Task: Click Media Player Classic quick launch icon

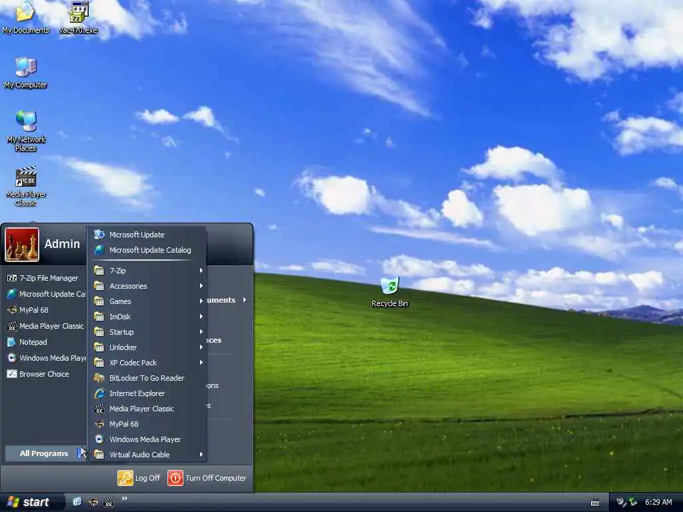Action: click(x=109, y=503)
